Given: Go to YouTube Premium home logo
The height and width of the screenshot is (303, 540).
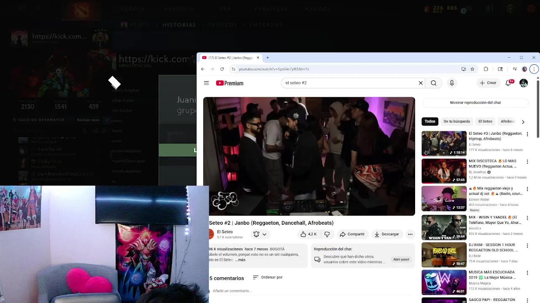Looking at the screenshot, I should [x=229, y=83].
